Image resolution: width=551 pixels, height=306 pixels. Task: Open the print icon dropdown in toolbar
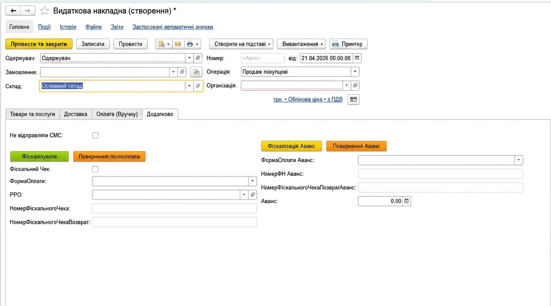point(193,44)
